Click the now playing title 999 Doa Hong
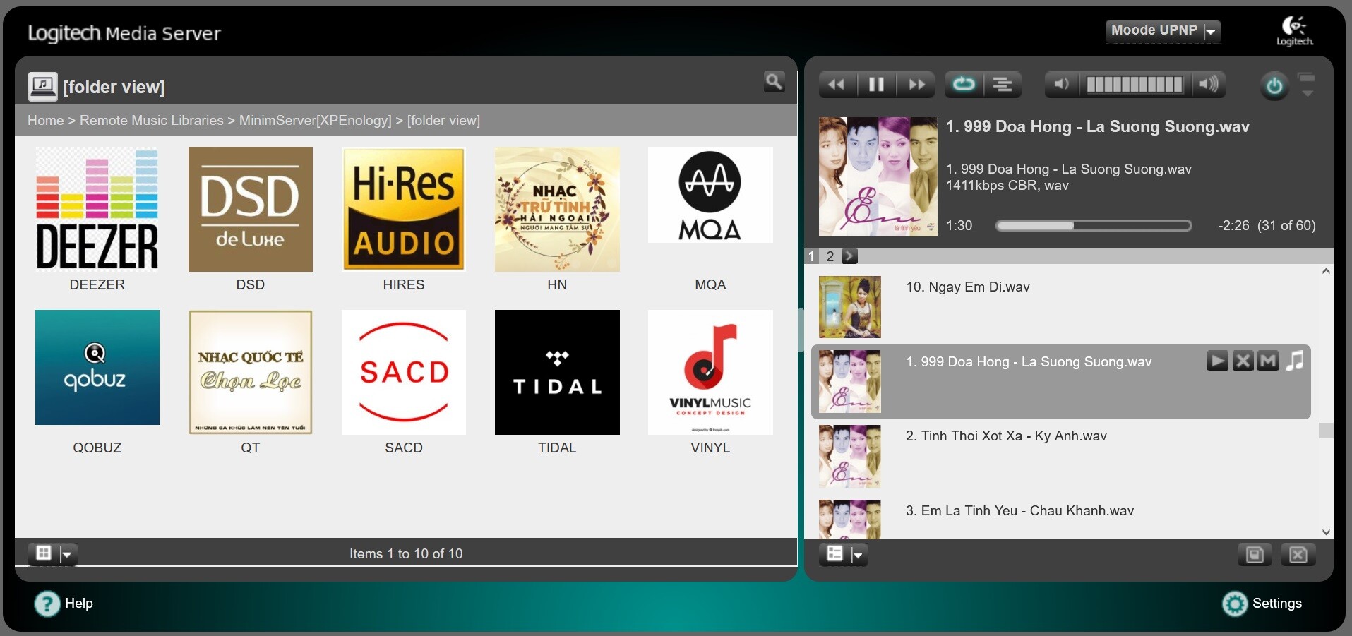 pyautogui.click(x=1097, y=127)
